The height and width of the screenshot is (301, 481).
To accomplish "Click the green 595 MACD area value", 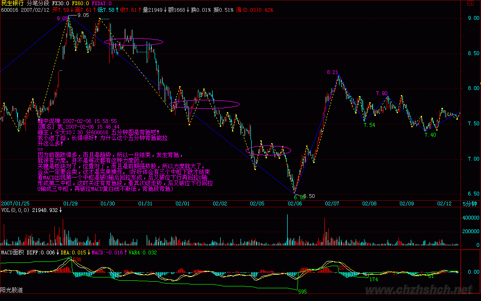I will 302,292.
